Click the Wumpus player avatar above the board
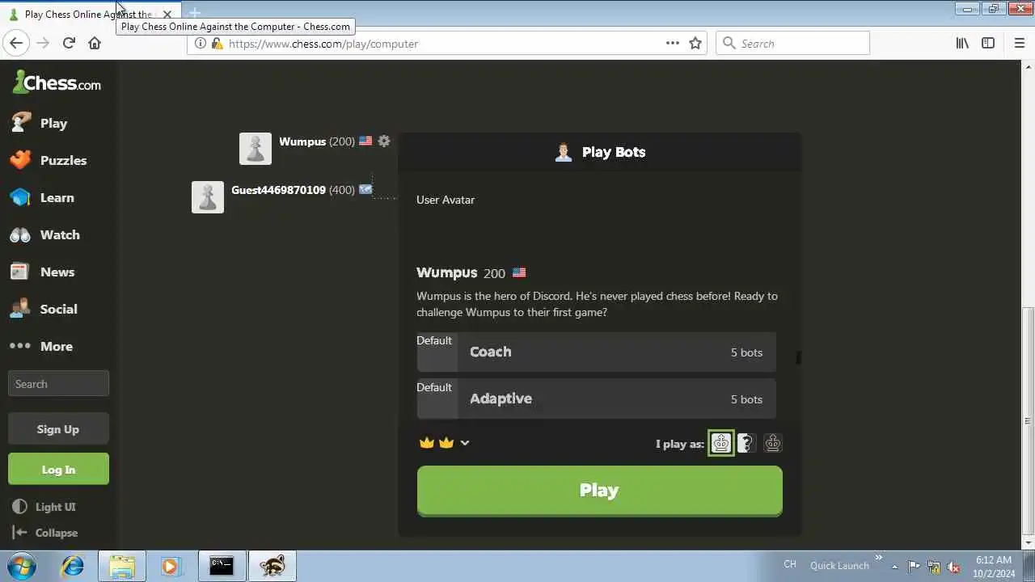 click(x=256, y=149)
